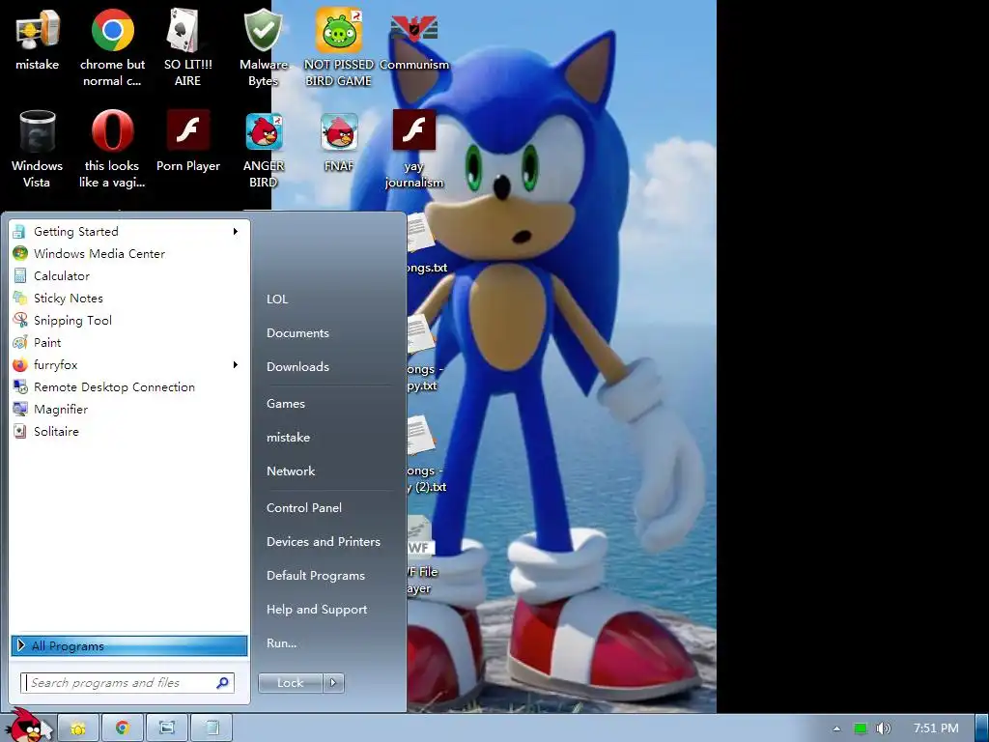
Task: Select the 'chrome but normal c...' desktop icon
Action: pos(112,47)
